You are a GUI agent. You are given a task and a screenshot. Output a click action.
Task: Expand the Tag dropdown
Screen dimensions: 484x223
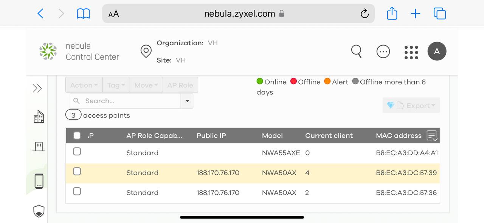(x=116, y=85)
